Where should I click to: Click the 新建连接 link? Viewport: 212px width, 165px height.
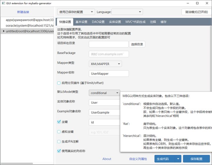click(x=23, y=12)
